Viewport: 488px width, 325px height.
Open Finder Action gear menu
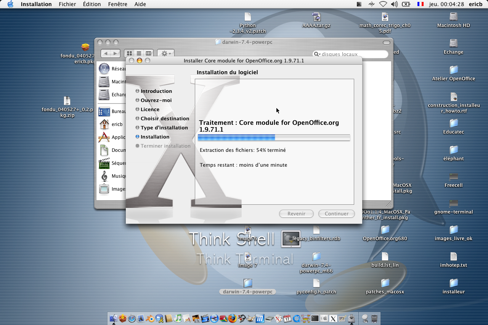pos(166,53)
